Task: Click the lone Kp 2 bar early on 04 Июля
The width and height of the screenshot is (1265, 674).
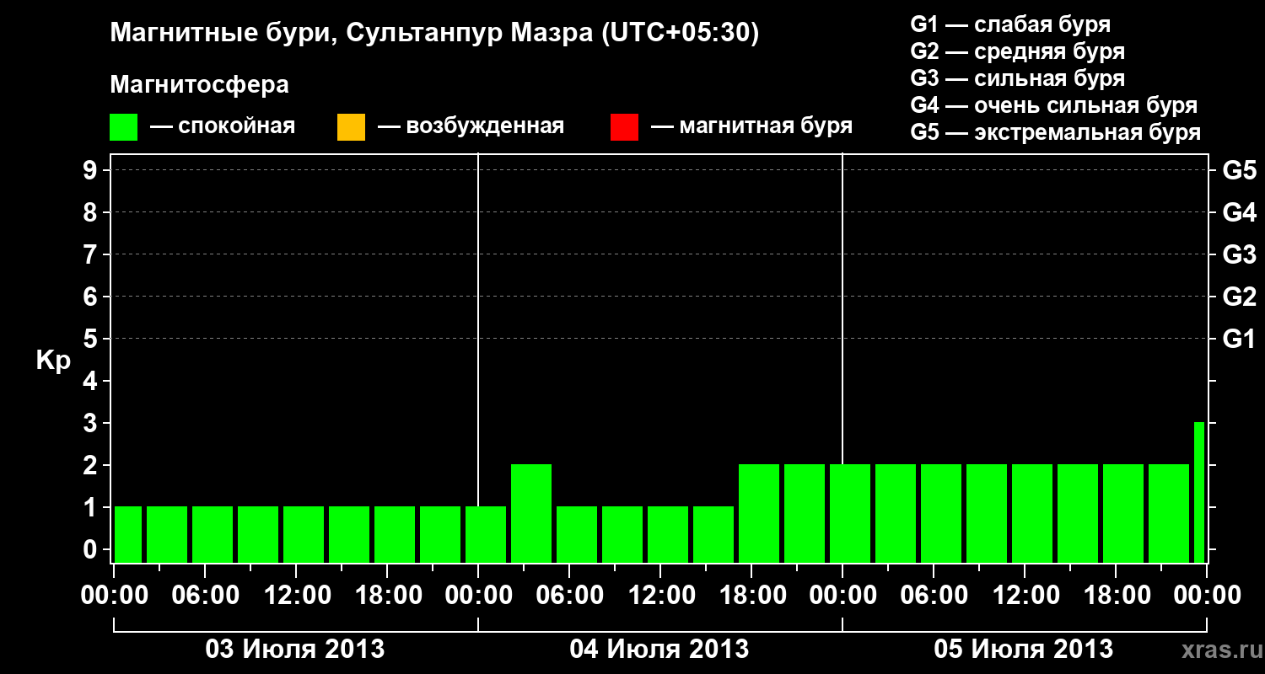Action: (x=531, y=513)
